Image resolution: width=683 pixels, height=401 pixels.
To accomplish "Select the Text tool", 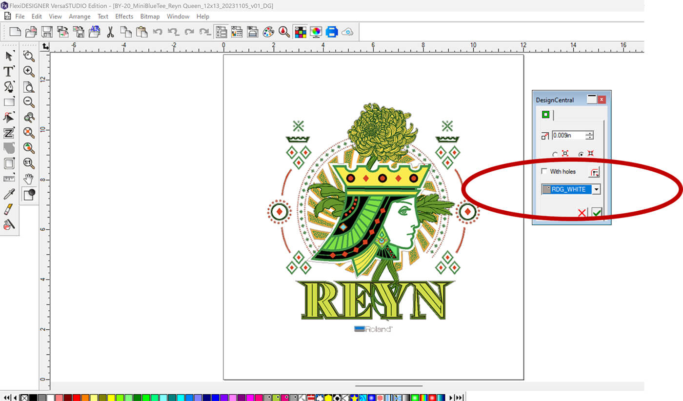I will [9, 72].
